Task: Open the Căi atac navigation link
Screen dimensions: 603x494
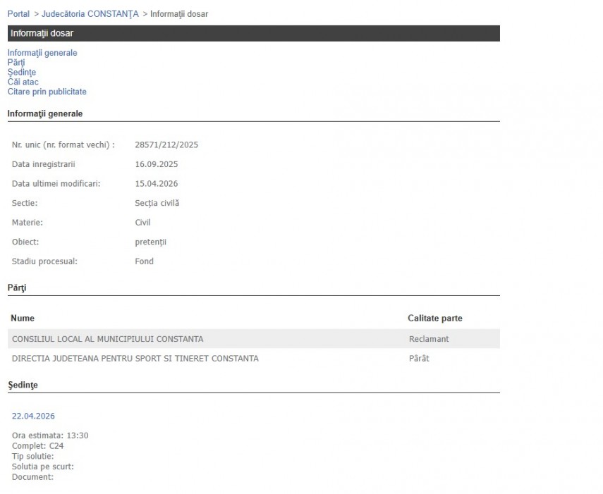Action: point(23,82)
